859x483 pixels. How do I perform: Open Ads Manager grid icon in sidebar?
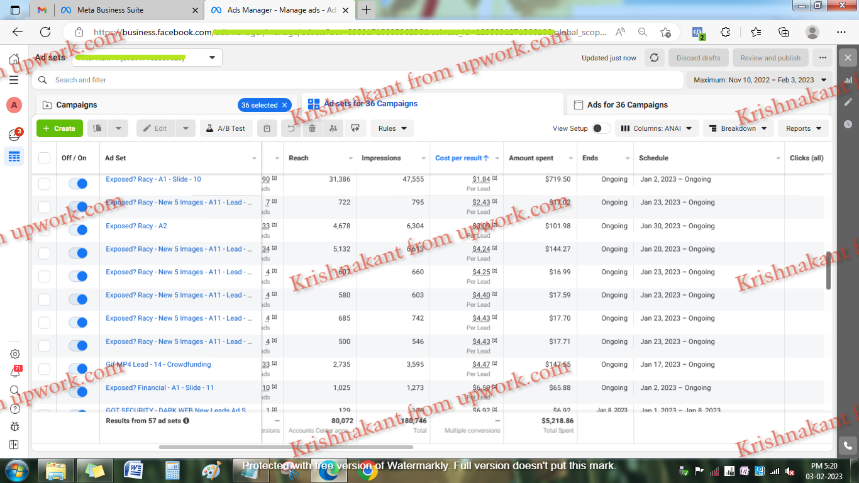(x=14, y=156)
